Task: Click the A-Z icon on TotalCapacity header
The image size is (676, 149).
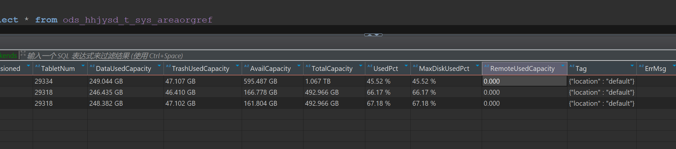Action: (x=308, y=66)
